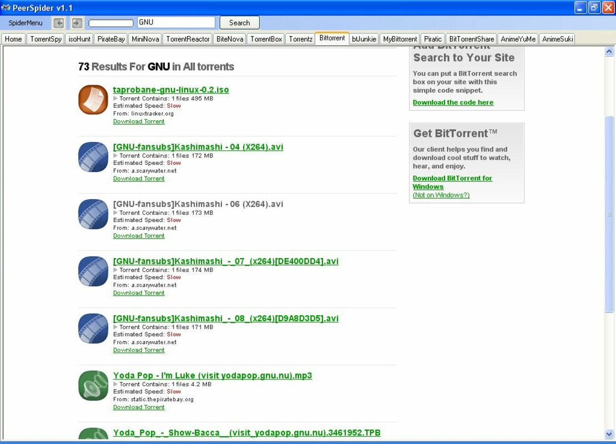Click Download Torrent under Kashimashi 07

139,293
